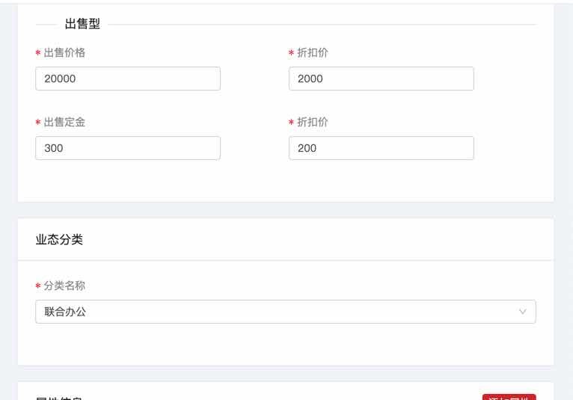Click the 属性信息 card header
Image resolution: width=573 pixels, height=400 pixels.
(59, 397)
